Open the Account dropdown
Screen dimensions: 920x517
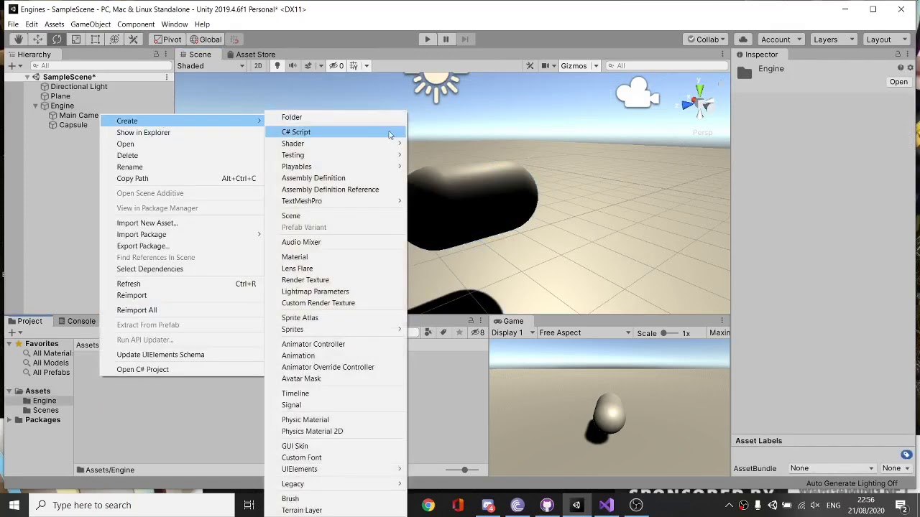click(x=781, y=39)
